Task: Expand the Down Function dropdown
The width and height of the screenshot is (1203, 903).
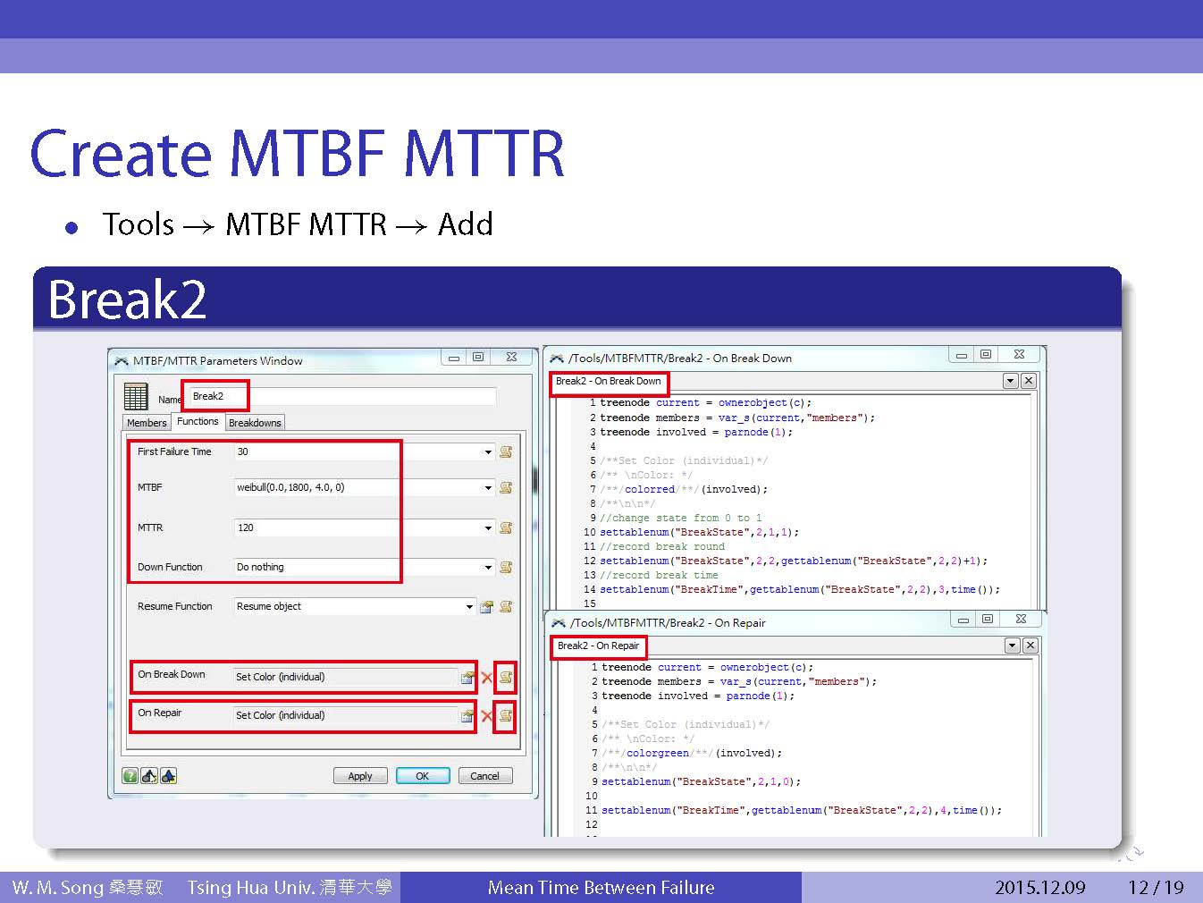Action: [x=488, y=568]
